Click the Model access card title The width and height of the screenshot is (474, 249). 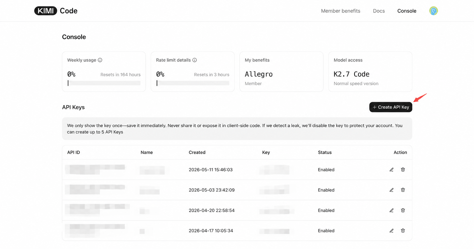click(x=348, y=60)
